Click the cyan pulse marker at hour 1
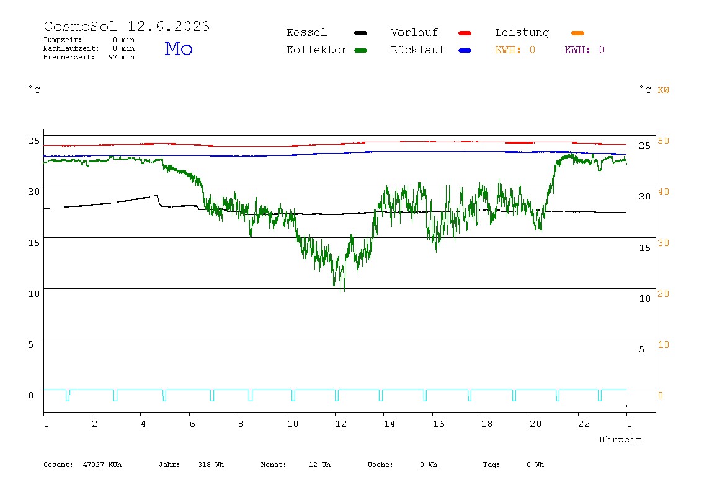712x503 pixels. pos(68,395)
